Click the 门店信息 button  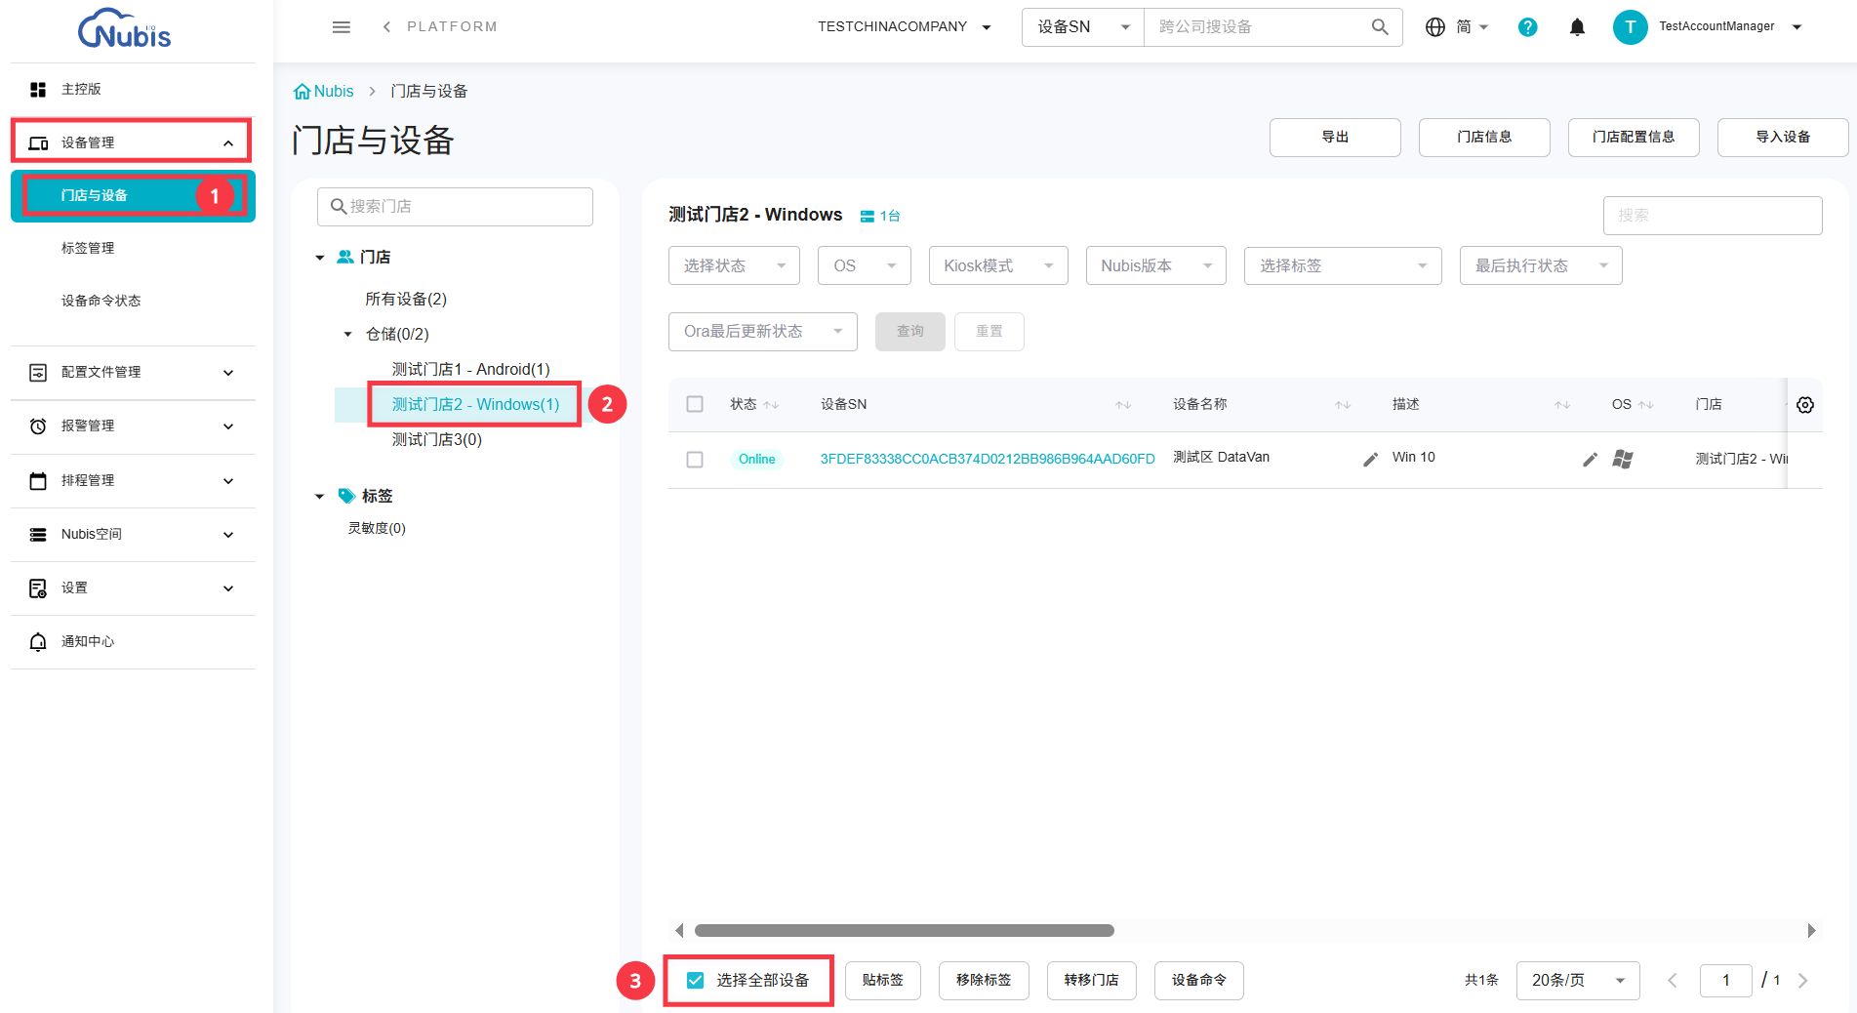pos(1484,138)
